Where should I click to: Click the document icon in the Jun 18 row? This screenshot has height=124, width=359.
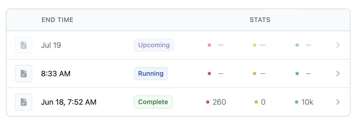[x=24, y=102]
